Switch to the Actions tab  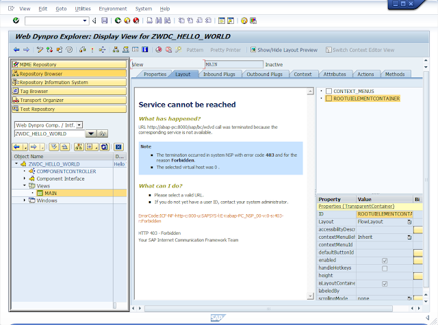point(365,75)
